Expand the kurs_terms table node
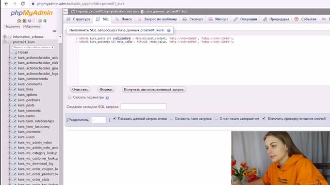330x185 pixels. point(9,116)
